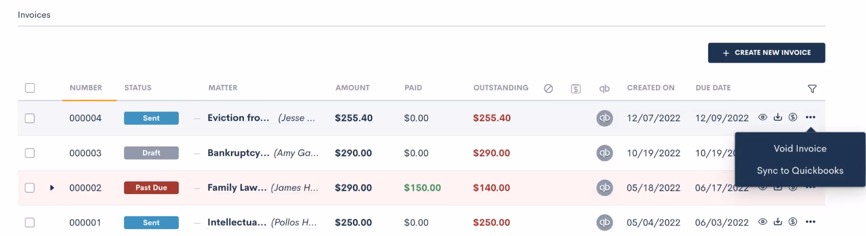Image resolution: width=866 pixels, height=236 pixels.
Task: Record payment on invoice 000001
Action: coord(792,222)
